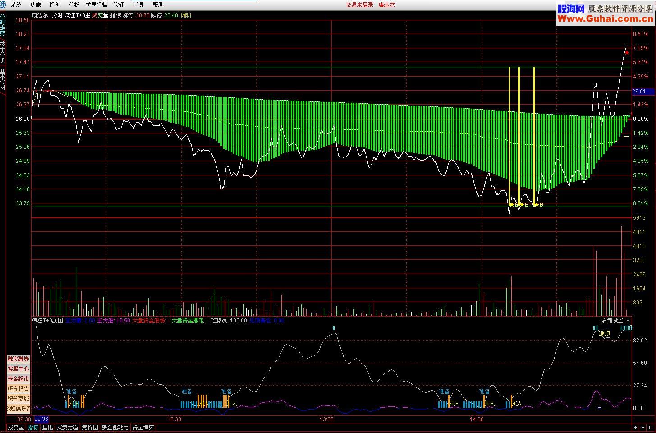The width and height of the screenshot is (656, 433).
Task: Open the 分析 menu
Action: point(74,5)
